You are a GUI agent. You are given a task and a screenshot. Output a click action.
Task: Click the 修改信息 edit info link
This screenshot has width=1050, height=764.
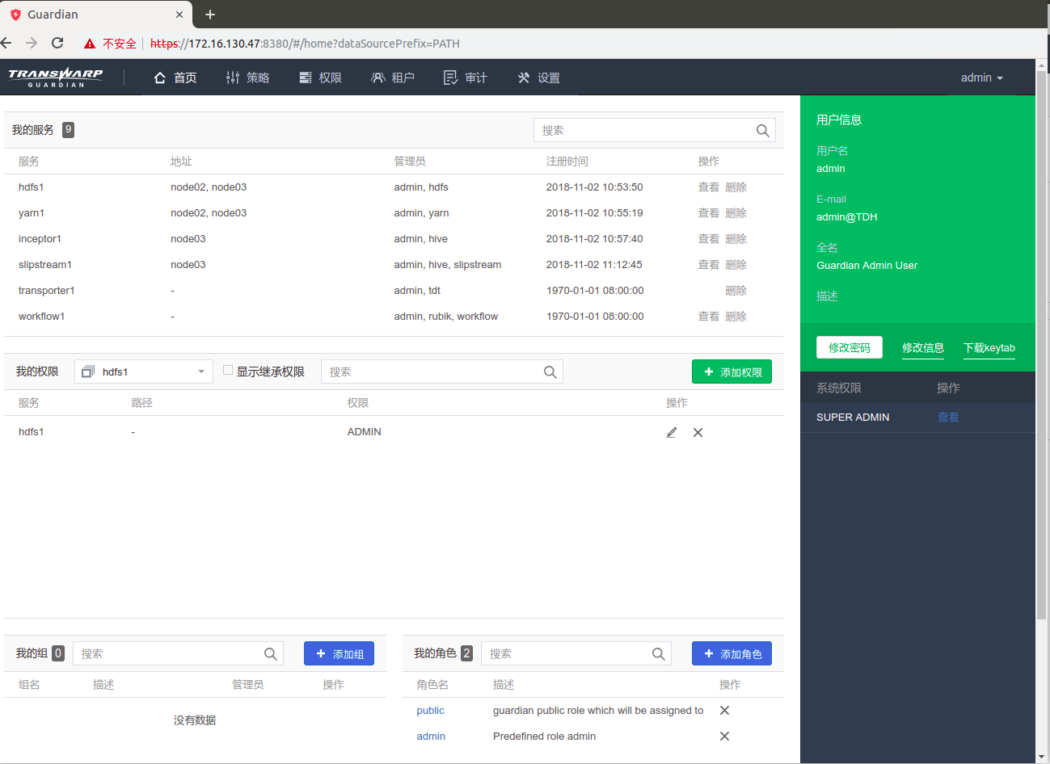923,348
